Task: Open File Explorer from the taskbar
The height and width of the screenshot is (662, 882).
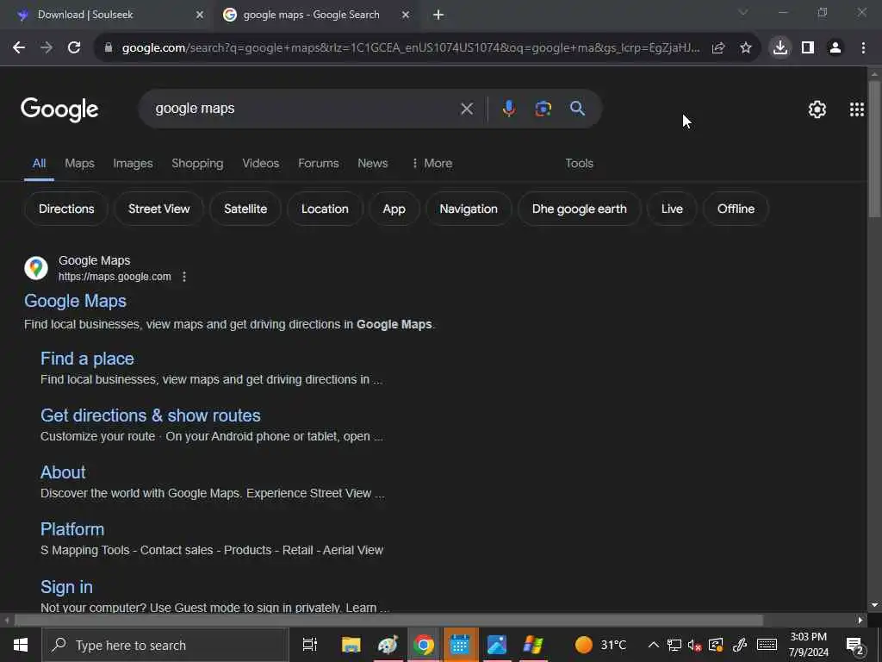Action: click(x=351, y=645)
